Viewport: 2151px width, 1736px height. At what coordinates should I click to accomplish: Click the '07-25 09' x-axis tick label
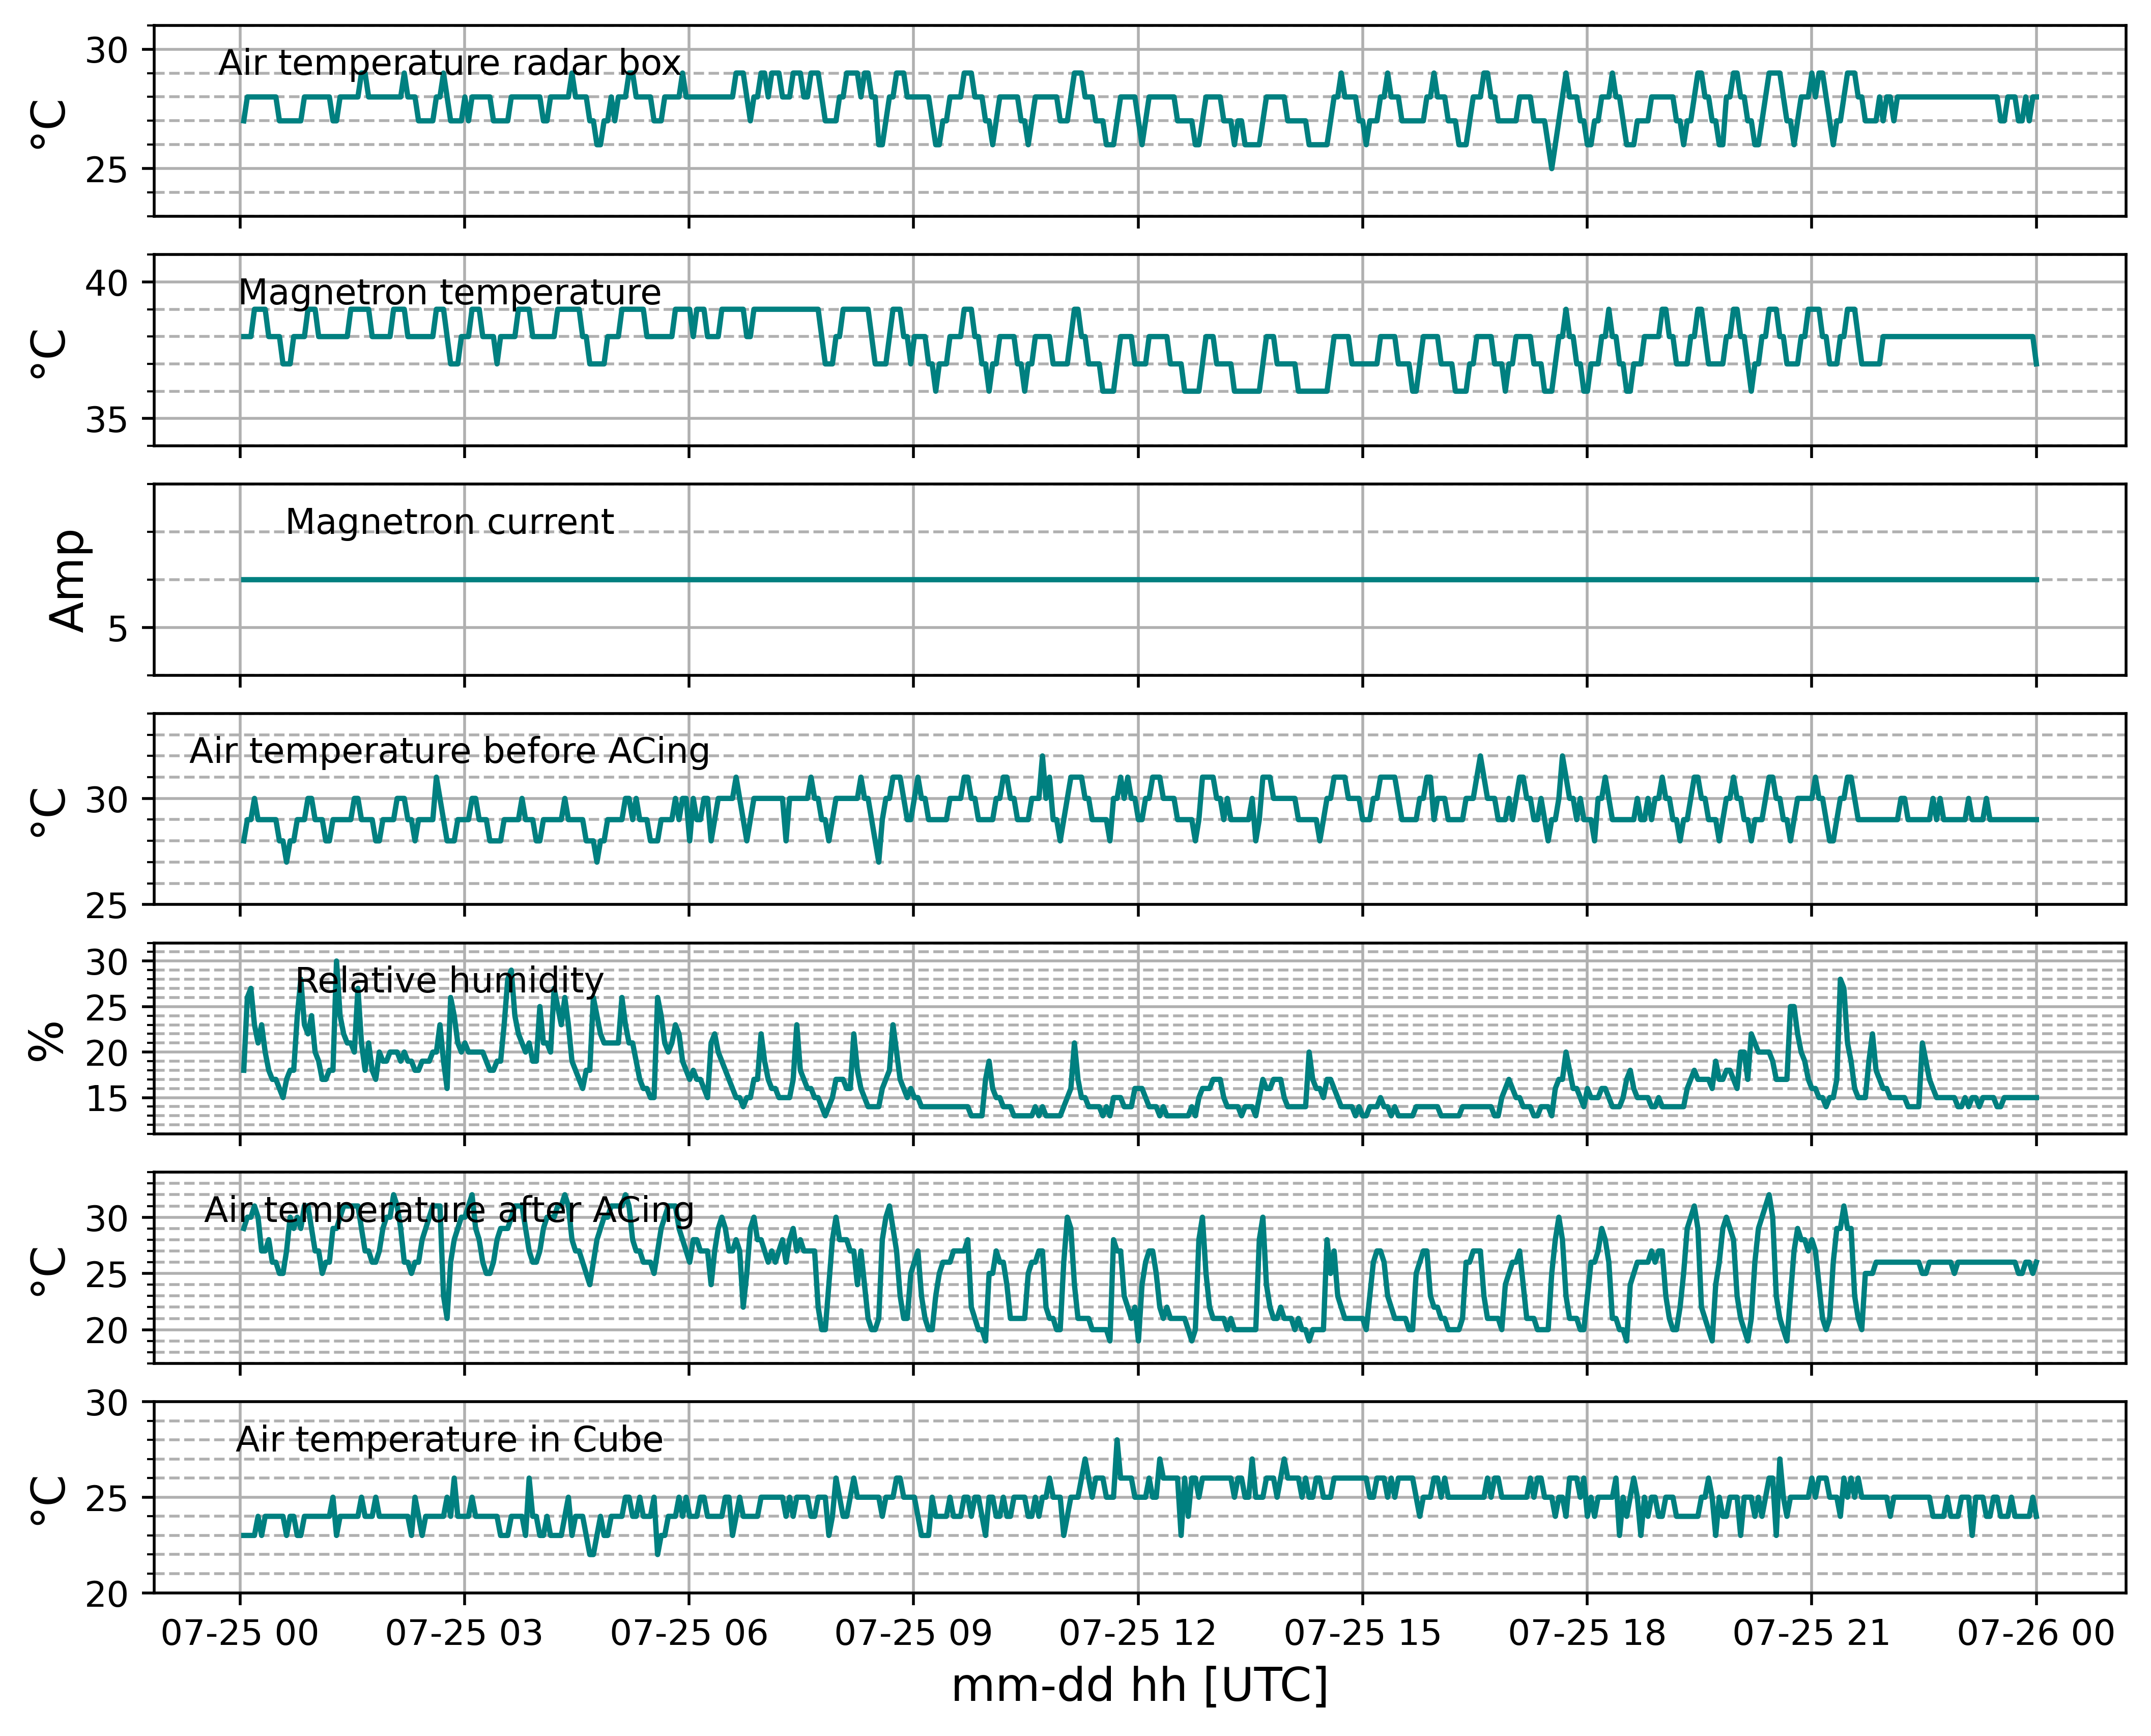(x=913, y=1634)
